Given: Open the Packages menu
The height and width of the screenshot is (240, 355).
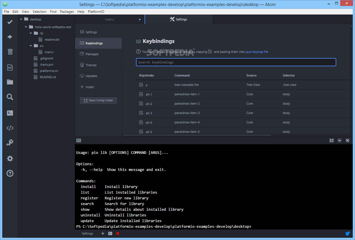Looking at the screenshot, I should pos(67,12).
